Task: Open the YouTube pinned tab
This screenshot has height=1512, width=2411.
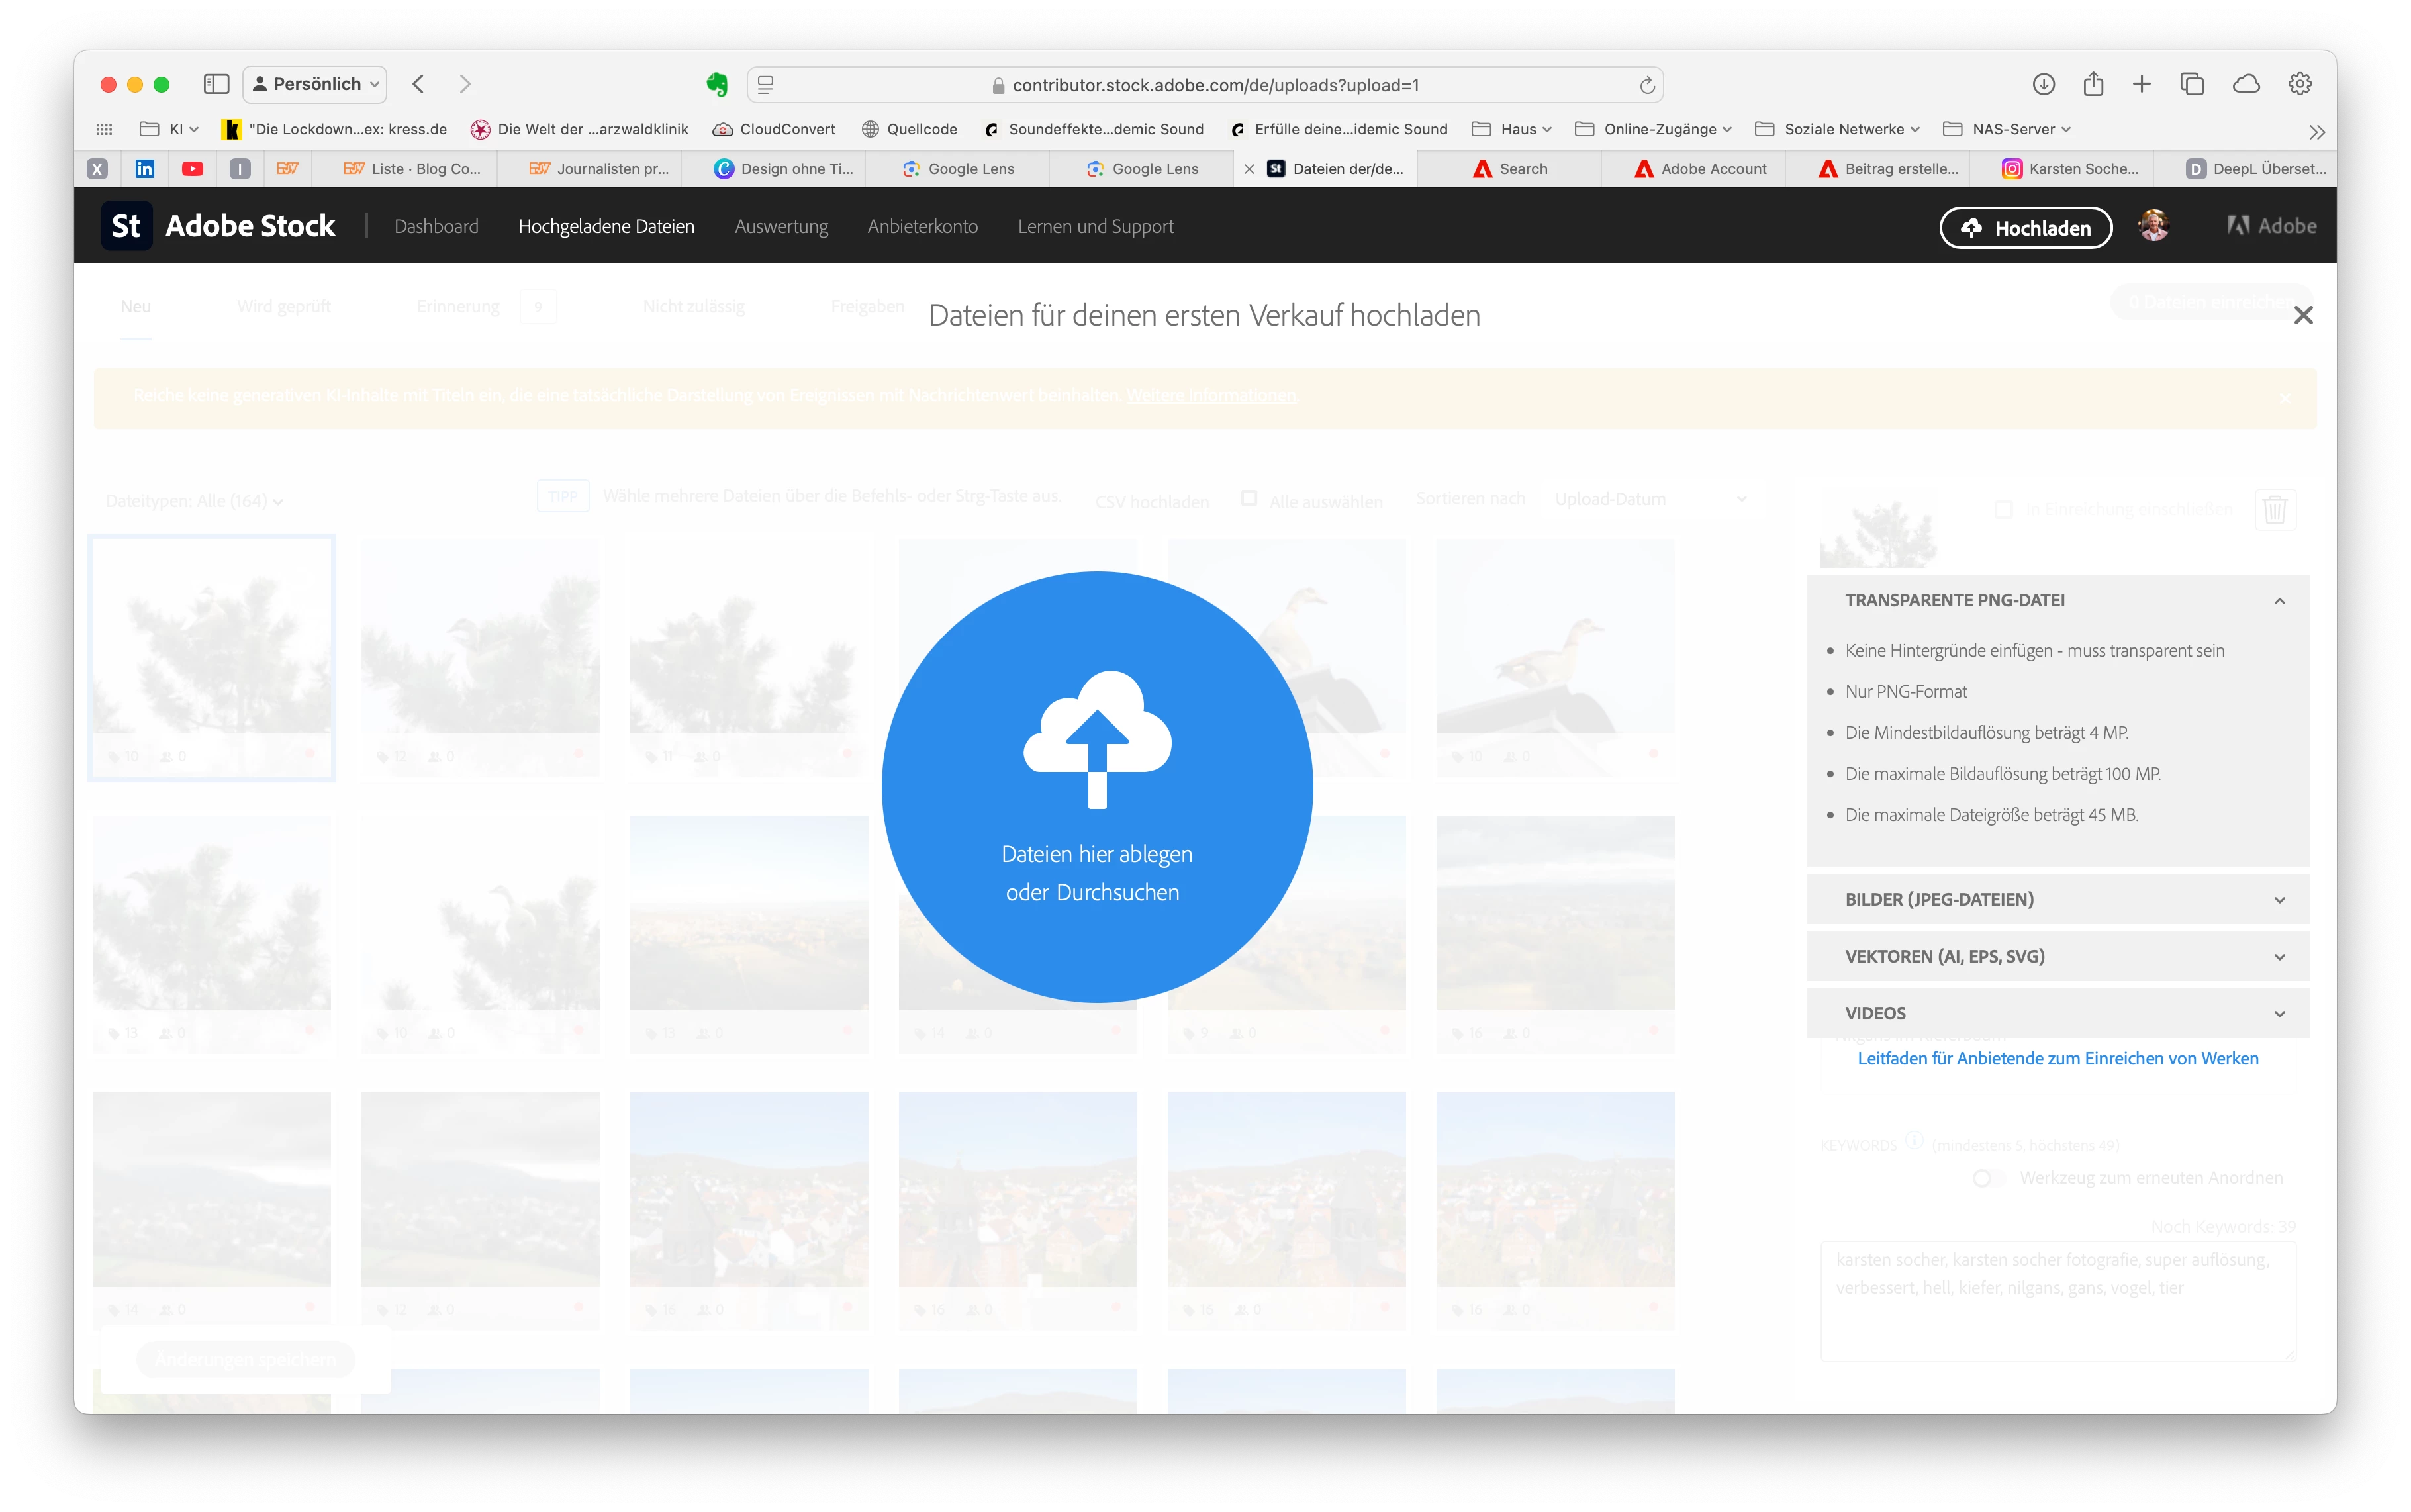Action: click(192, 169)
